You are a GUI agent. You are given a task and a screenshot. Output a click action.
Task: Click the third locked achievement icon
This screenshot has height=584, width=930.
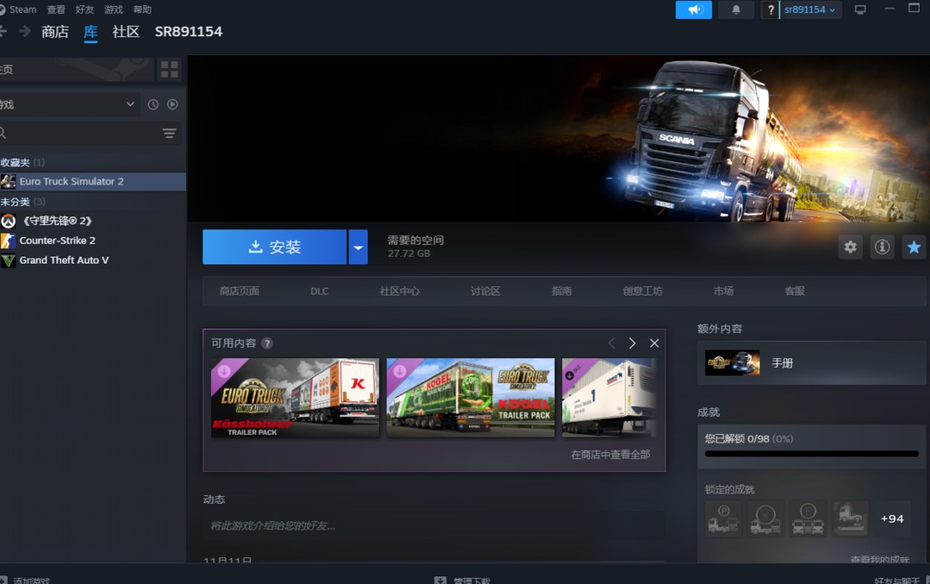808,519
